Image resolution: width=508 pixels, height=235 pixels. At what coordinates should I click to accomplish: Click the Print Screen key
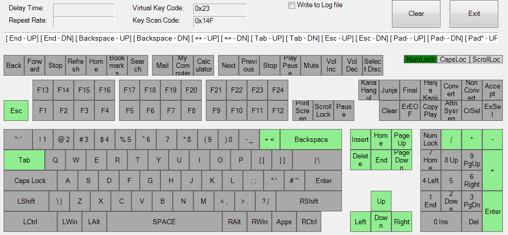click(303, 111)
